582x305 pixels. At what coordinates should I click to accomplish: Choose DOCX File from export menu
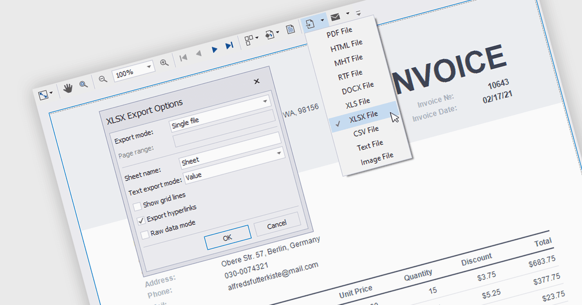(x=357, y=88)
